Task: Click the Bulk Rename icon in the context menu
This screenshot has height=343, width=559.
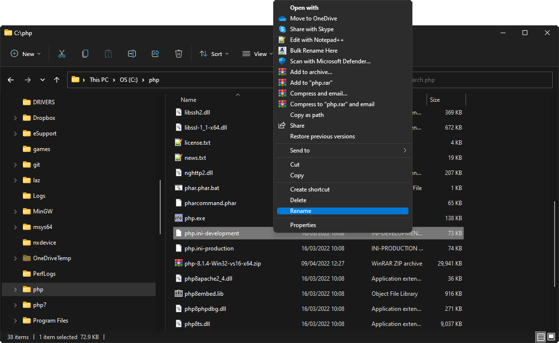Action: tap(282, 51)
